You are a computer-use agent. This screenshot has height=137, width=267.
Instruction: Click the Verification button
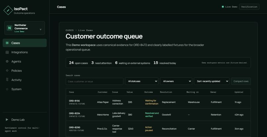[x=249, y=7]
